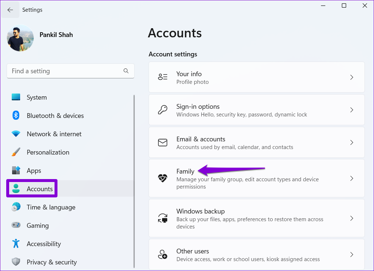Expand Sign-in options chevron arrow
Image resolution: width=374 pixels, height=271 pixels.
coord(351,110)
